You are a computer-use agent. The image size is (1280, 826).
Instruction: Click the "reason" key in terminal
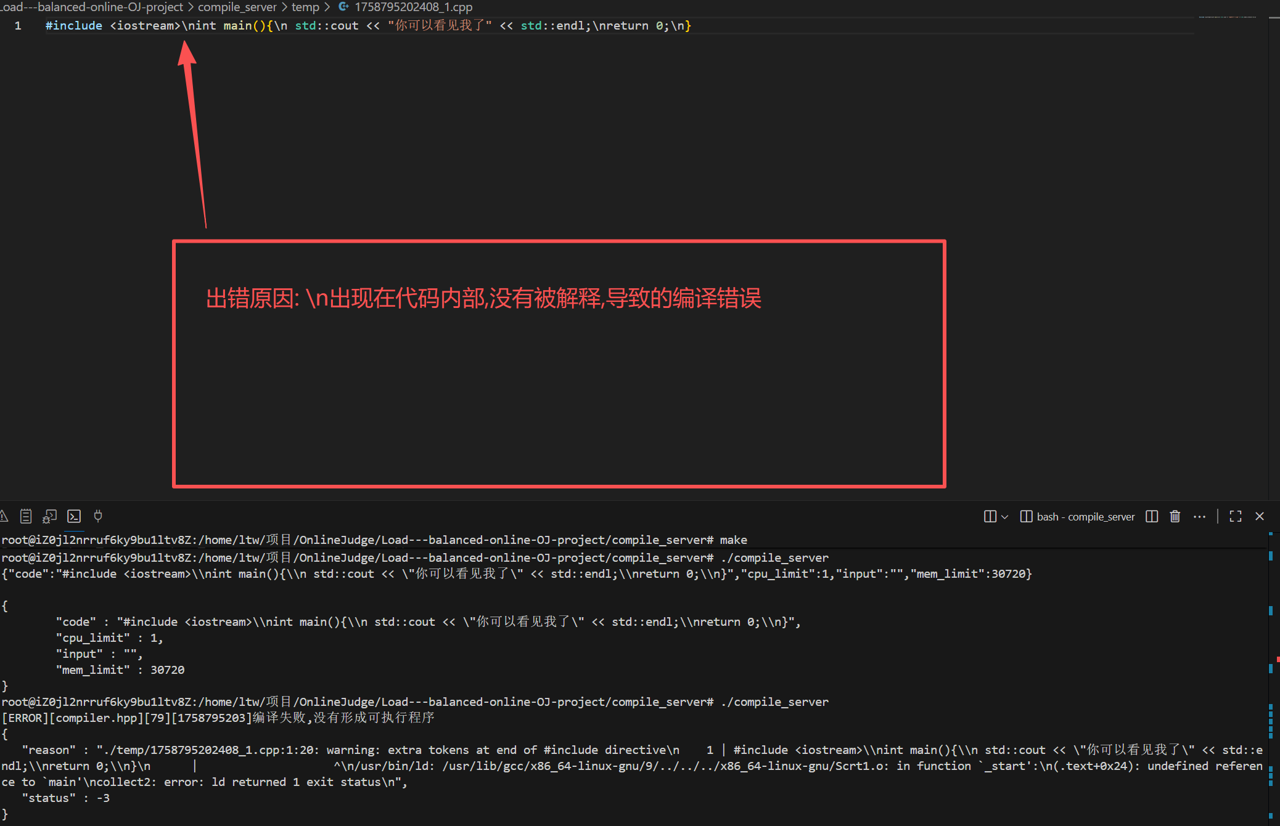pyautogui.click(x=49, y=750)
